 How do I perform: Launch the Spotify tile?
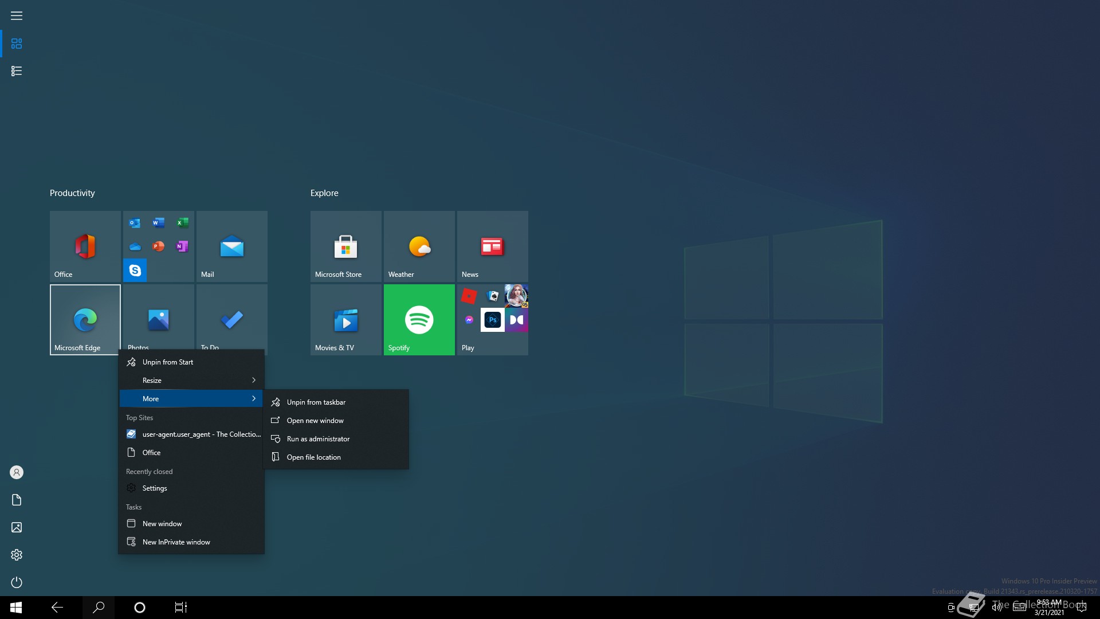point(419,319)
